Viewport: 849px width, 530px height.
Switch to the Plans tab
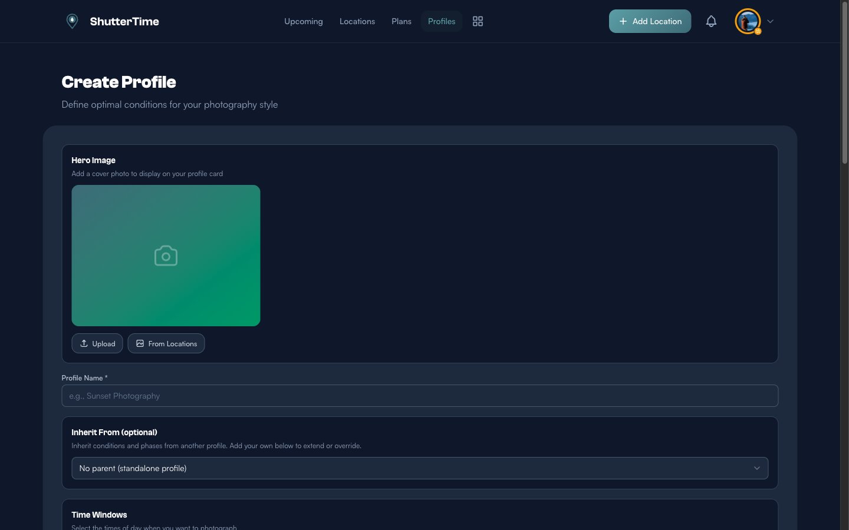click(402, 21)
